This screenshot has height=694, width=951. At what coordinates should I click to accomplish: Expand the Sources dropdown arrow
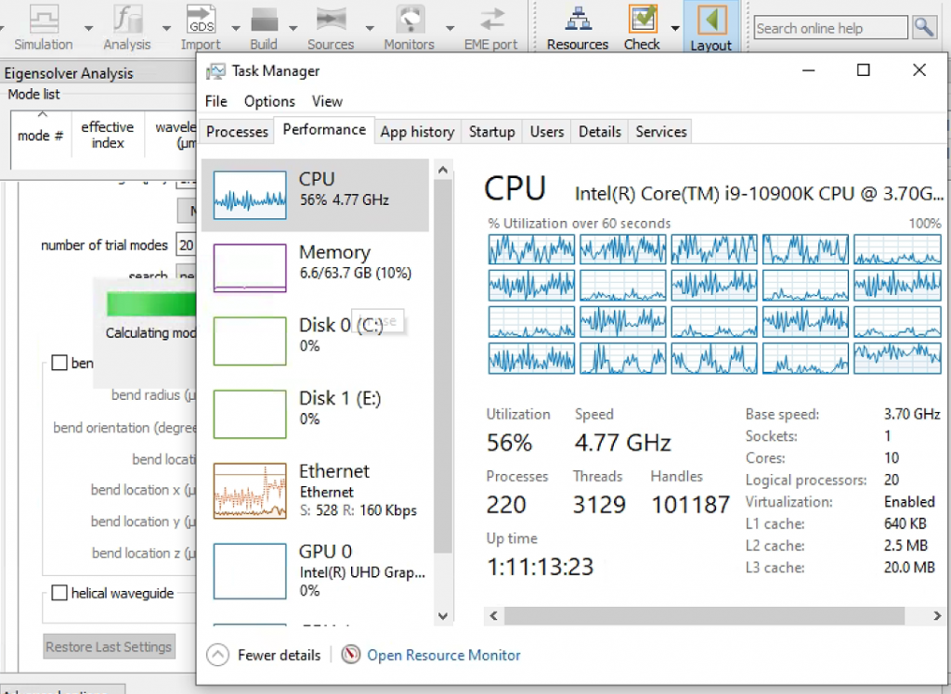[x=370, y=28]
